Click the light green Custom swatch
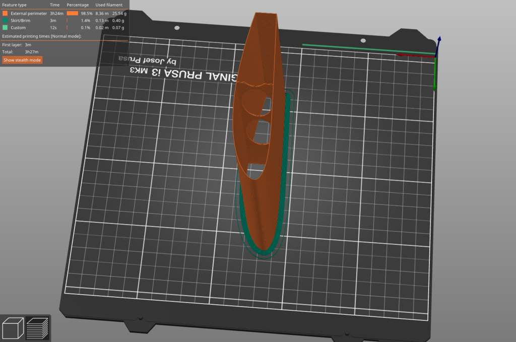This screenshot has width=516, height=342. coord(5,28)
